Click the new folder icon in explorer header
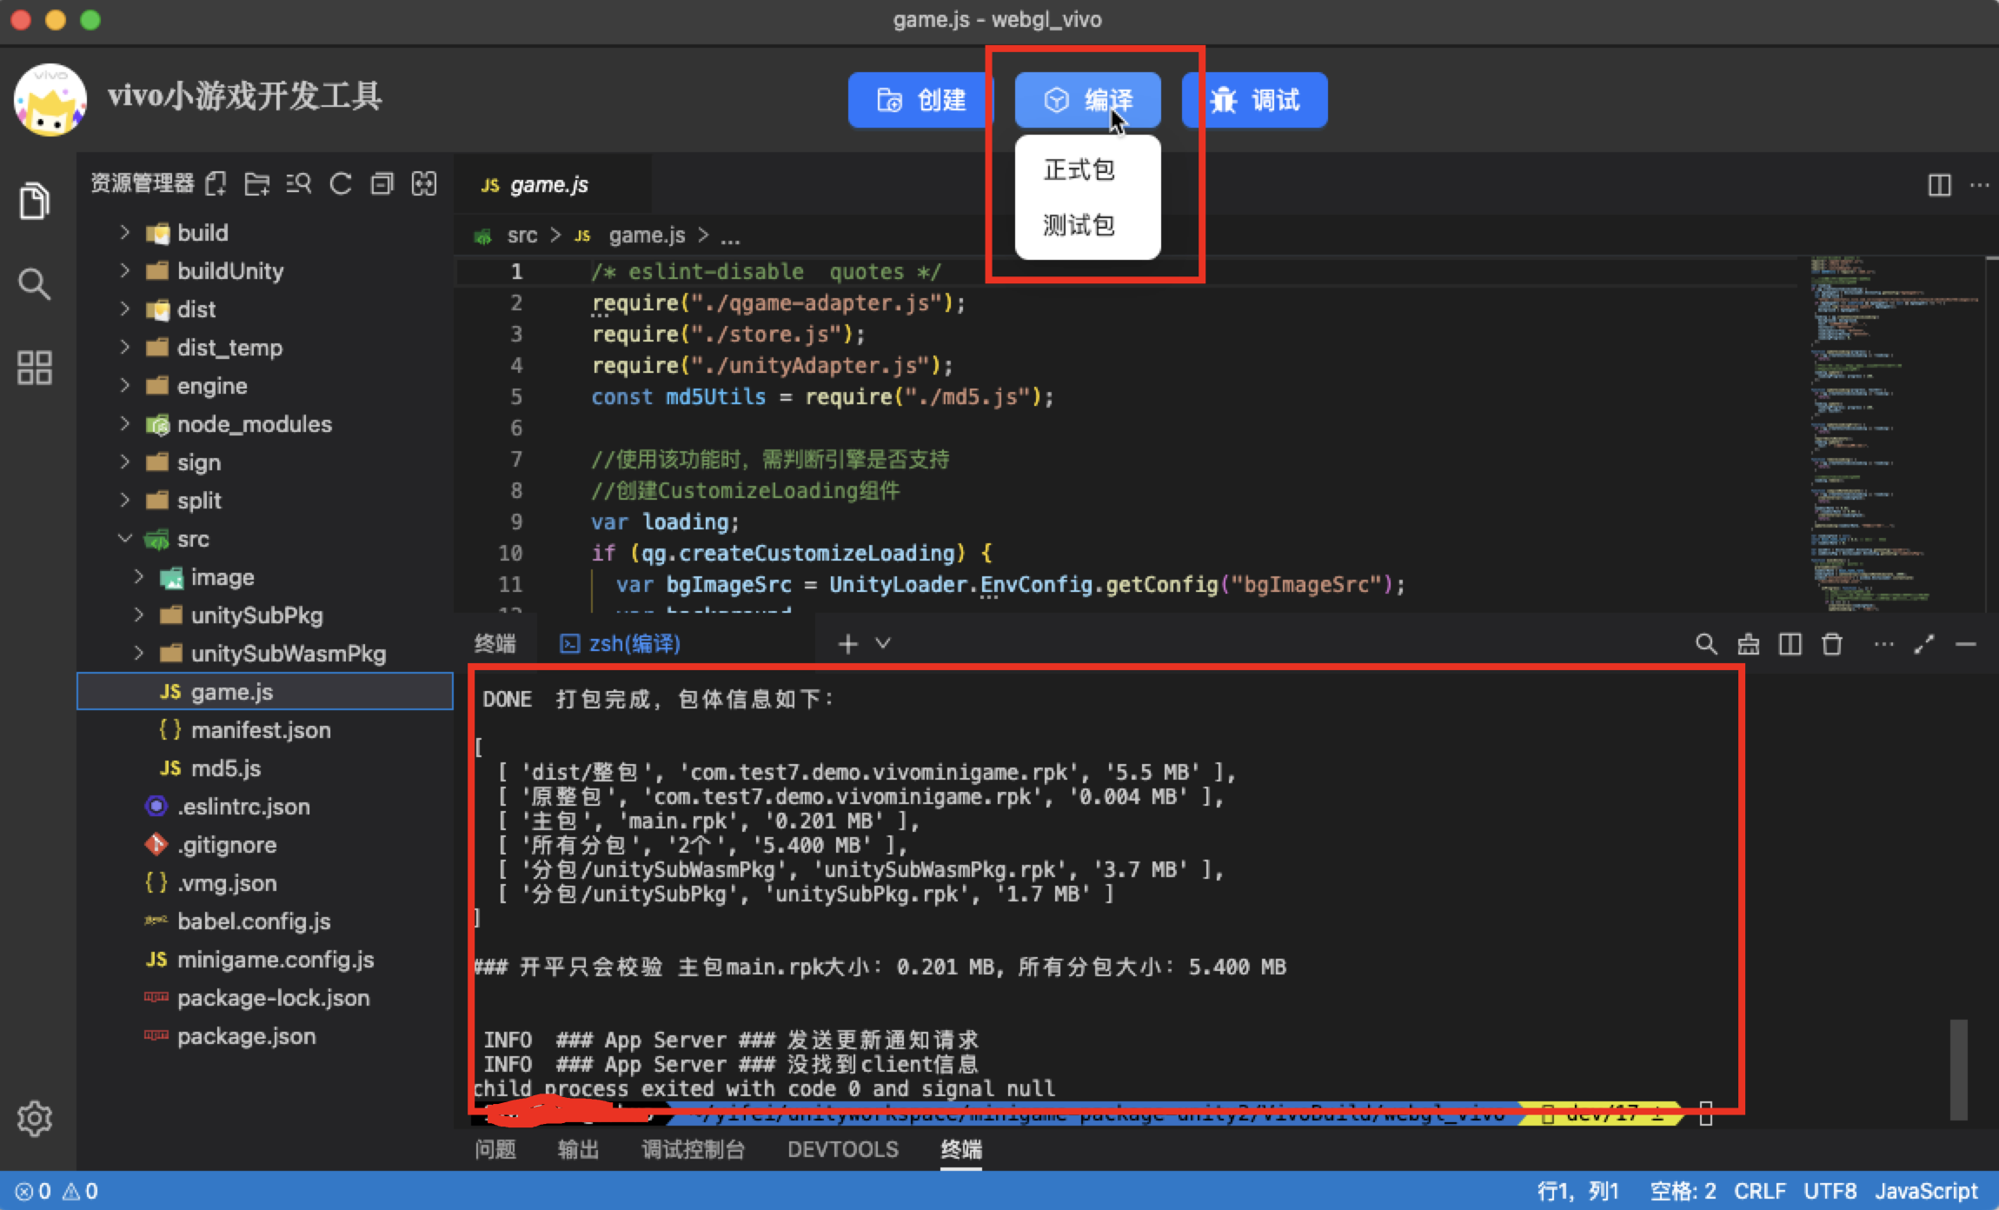Viewport: 1999px width, 1210px height. [x=257, y=183]
